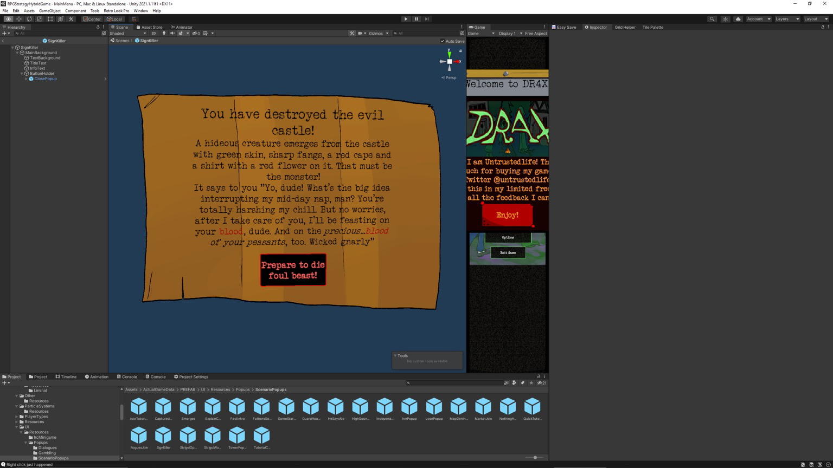Screen dimensions: 833x468
Task: Open the GameObject menu
Action: [49, 11]
